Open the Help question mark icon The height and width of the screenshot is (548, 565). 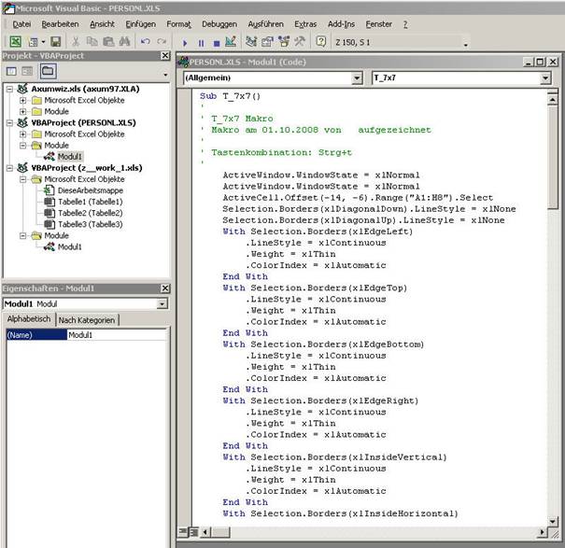point(321,42)
